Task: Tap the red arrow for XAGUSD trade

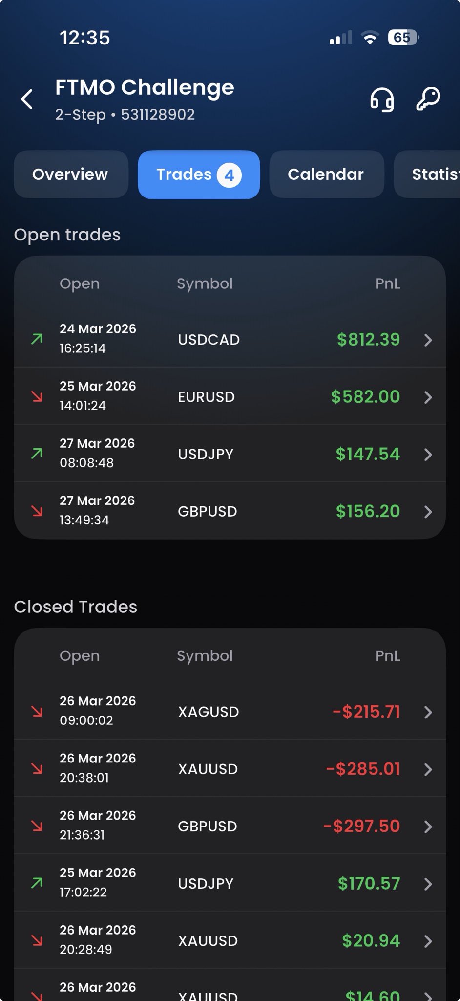Action: point(37,711)
